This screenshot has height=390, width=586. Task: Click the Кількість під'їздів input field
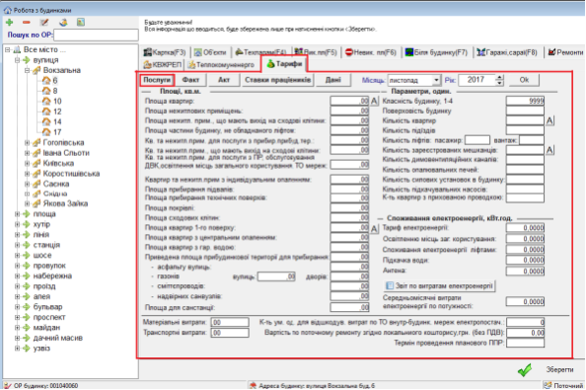click(525, 130)
